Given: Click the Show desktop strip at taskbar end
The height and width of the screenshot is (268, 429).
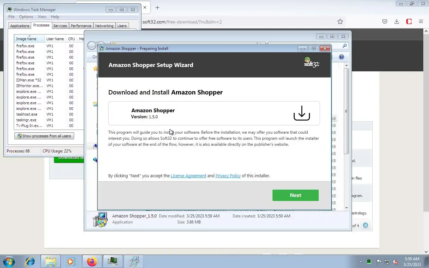Looking at the screenshot, I should (x=427, y=261).
